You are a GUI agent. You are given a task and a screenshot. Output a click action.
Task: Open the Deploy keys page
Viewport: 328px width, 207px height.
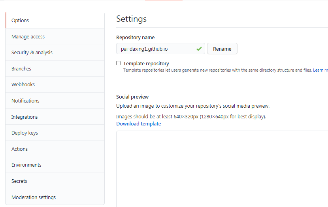[x=25, y=133]
